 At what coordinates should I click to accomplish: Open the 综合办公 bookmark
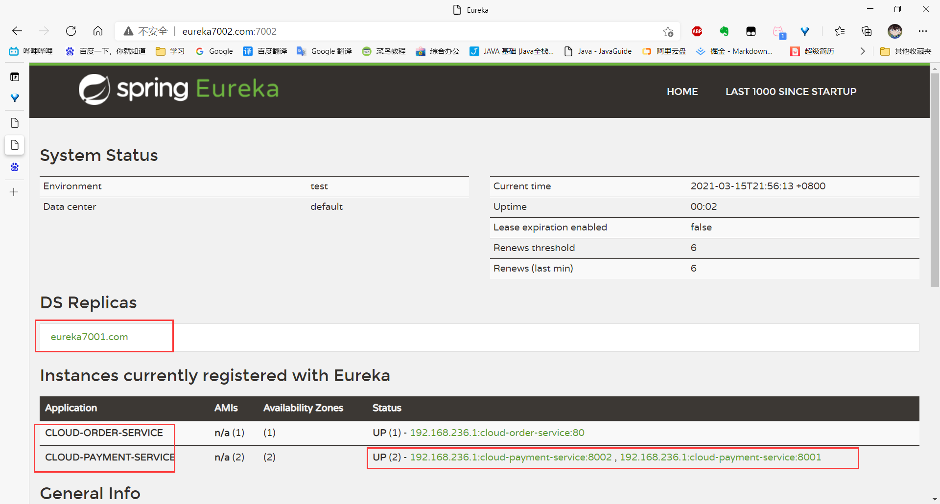[438, 51]
